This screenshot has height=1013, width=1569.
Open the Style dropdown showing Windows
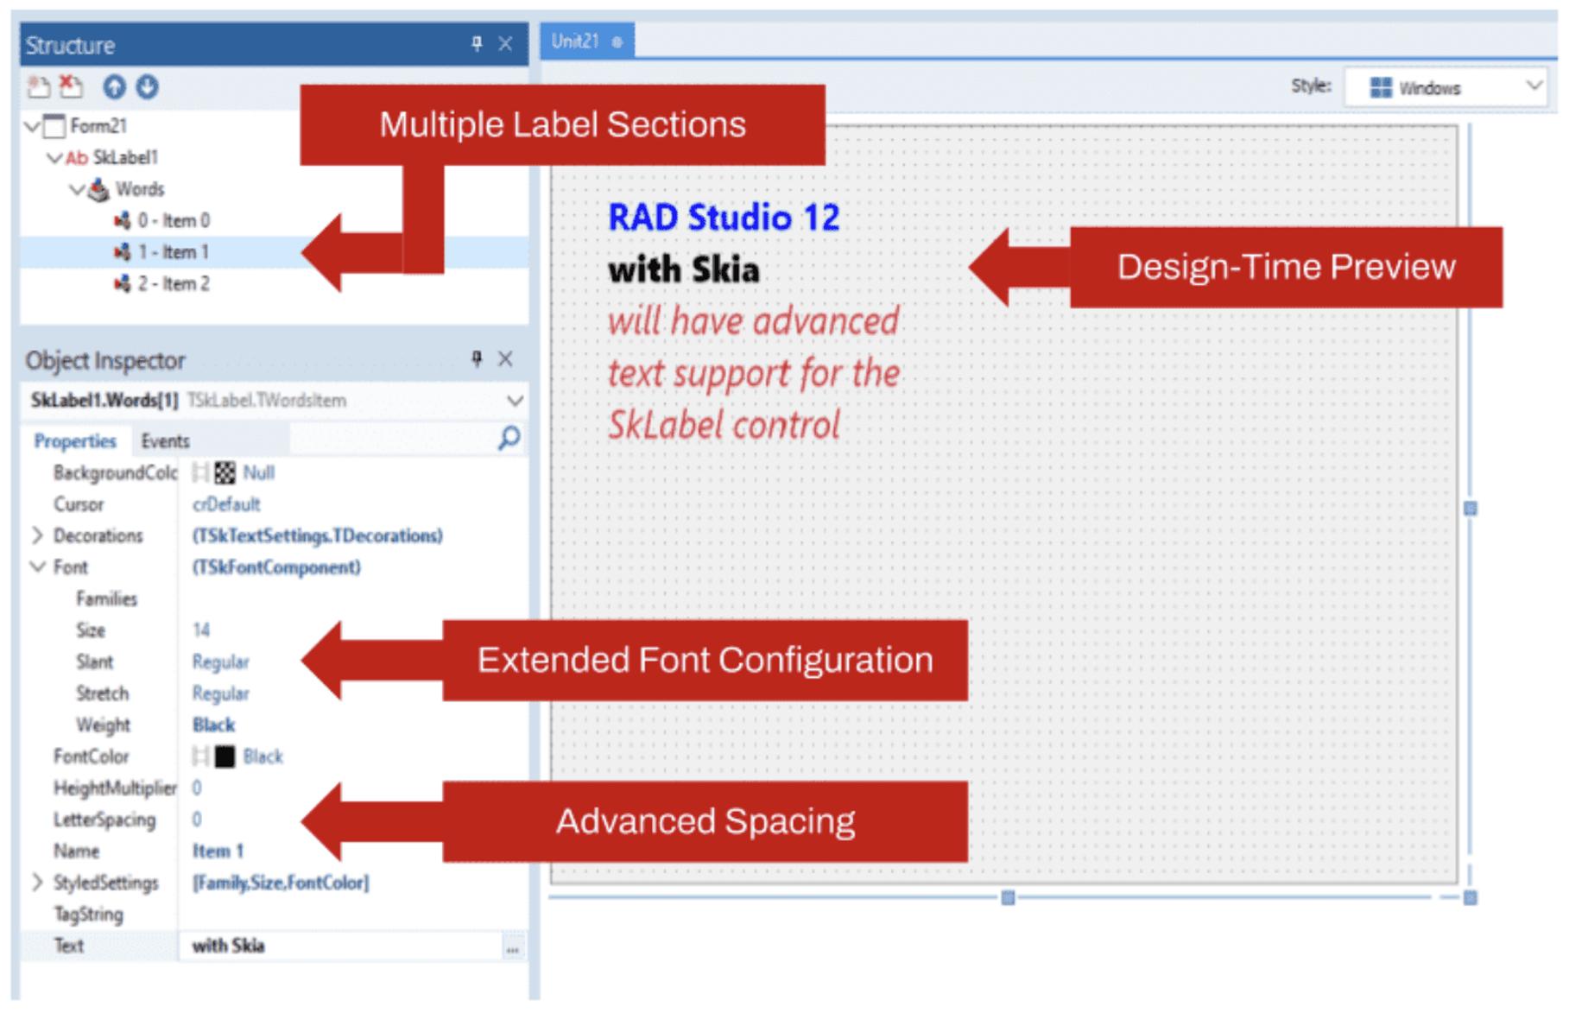(x=1446, y=88)
